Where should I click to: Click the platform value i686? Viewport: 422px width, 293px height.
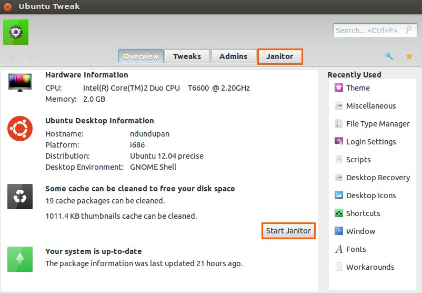pos(137,145)
